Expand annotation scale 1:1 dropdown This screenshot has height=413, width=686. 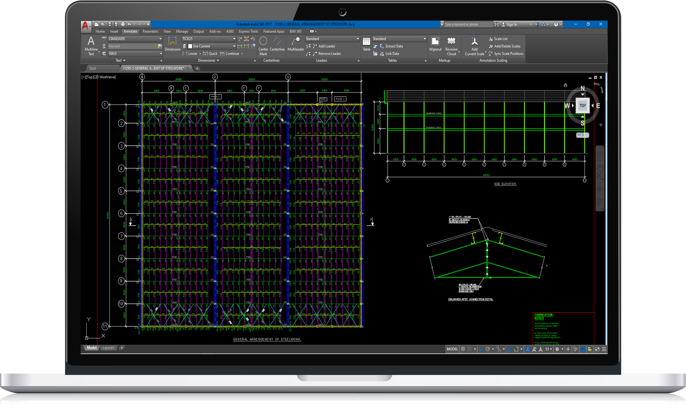[551, 349]
